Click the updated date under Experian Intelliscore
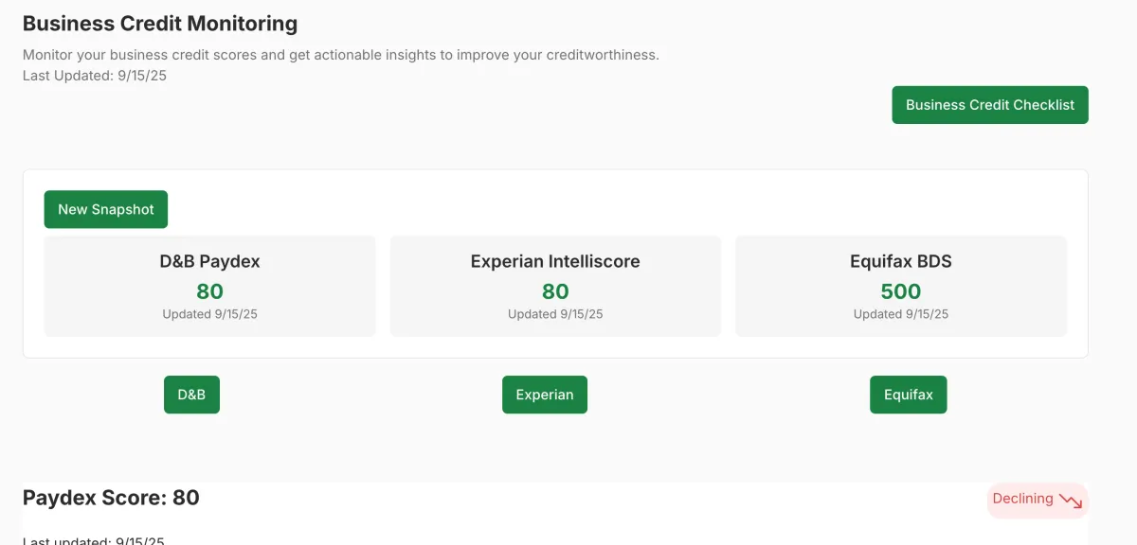The image size is (1137, 545). [555, 314]
